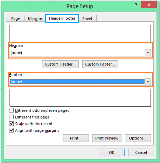Click the highlighted Footer (none) field

tap(77, 82)
